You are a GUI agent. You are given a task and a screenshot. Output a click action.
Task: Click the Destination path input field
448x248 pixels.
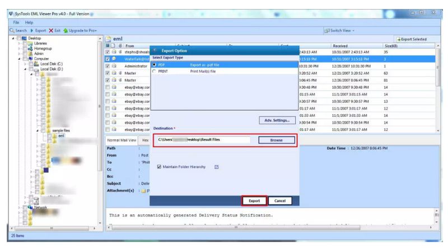203,140
